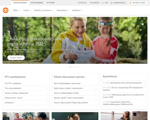Open Korkoa korolle -laskuri link
The image size is (150, 120).
coord(13,98)
